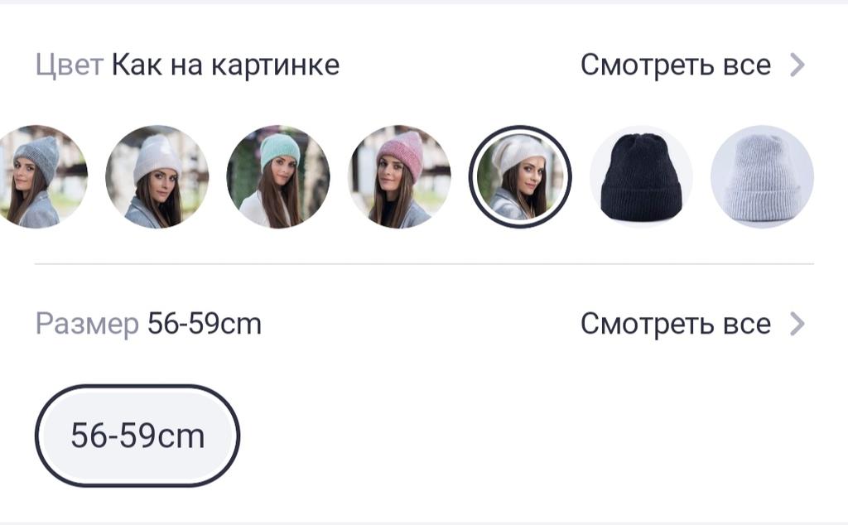The height and width of the screenshot is (525, 848).
Task: Expand color list via the chevron arrow
Action: 797,65
